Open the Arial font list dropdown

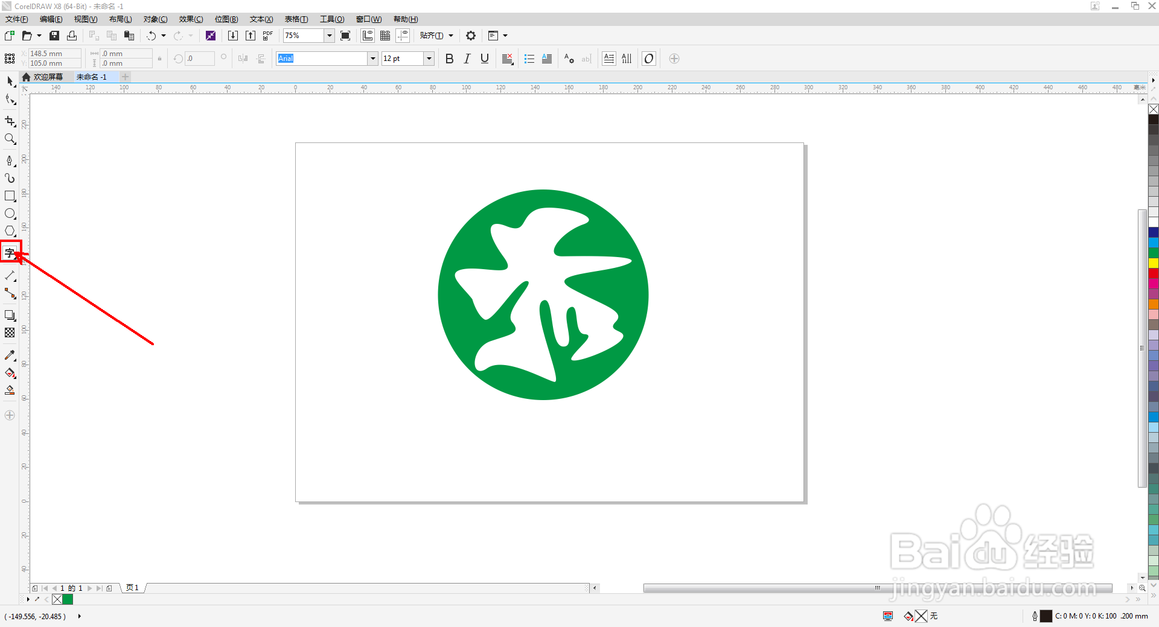(372, 59)
